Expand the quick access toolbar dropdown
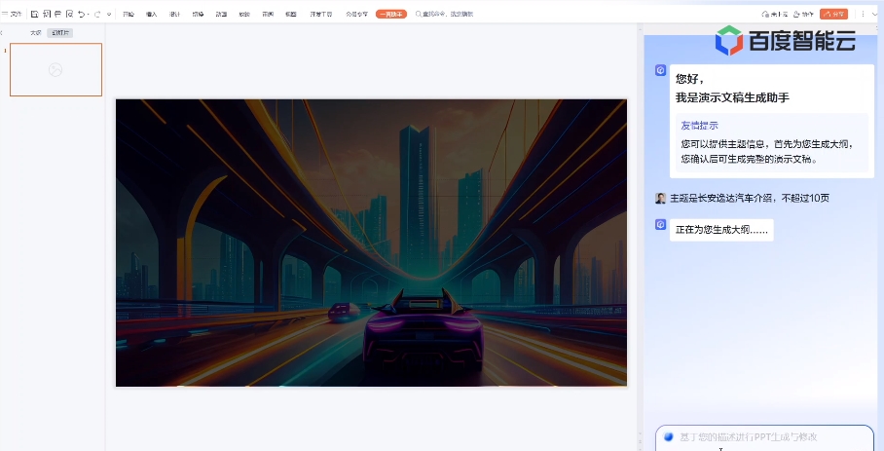The width and height of the screenshot is (884, 451). (108, 15)
